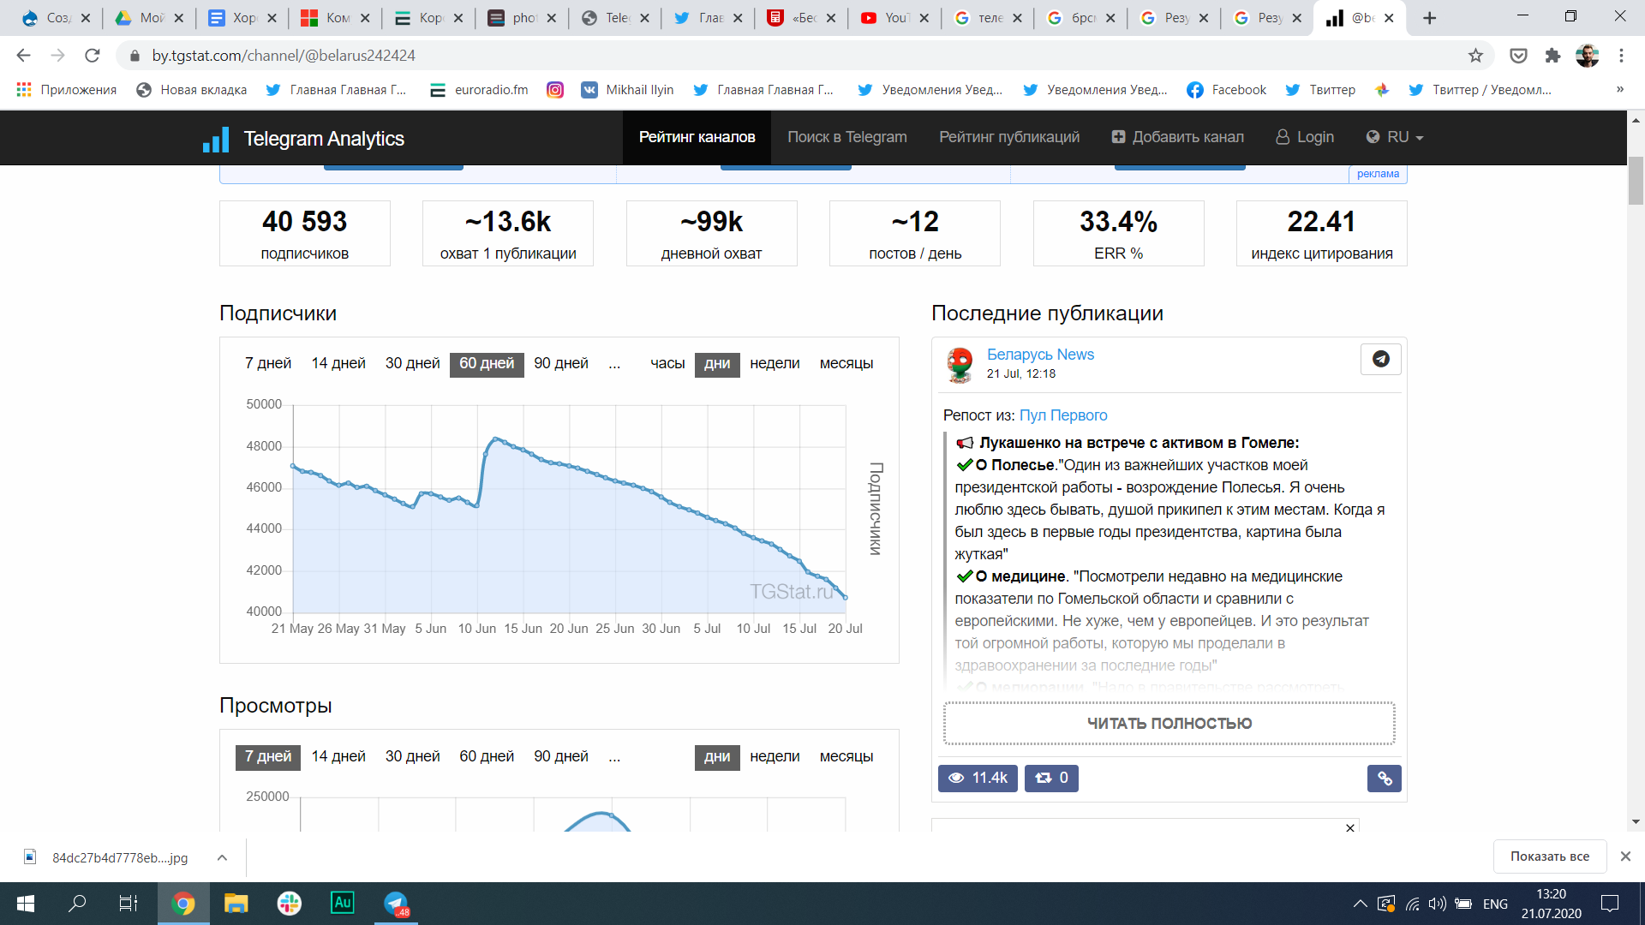Click the Login user account icon
This screenshot has height=925, width=1645.
pyautogui.click(x=1305, y=137)
